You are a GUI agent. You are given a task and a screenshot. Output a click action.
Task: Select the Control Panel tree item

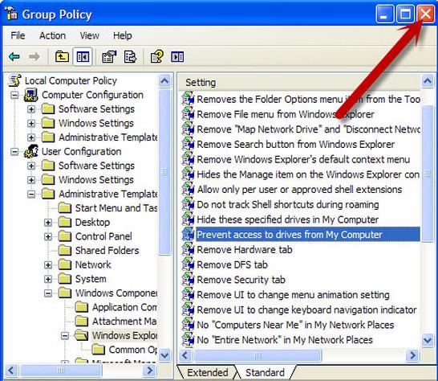coord(103,236)
